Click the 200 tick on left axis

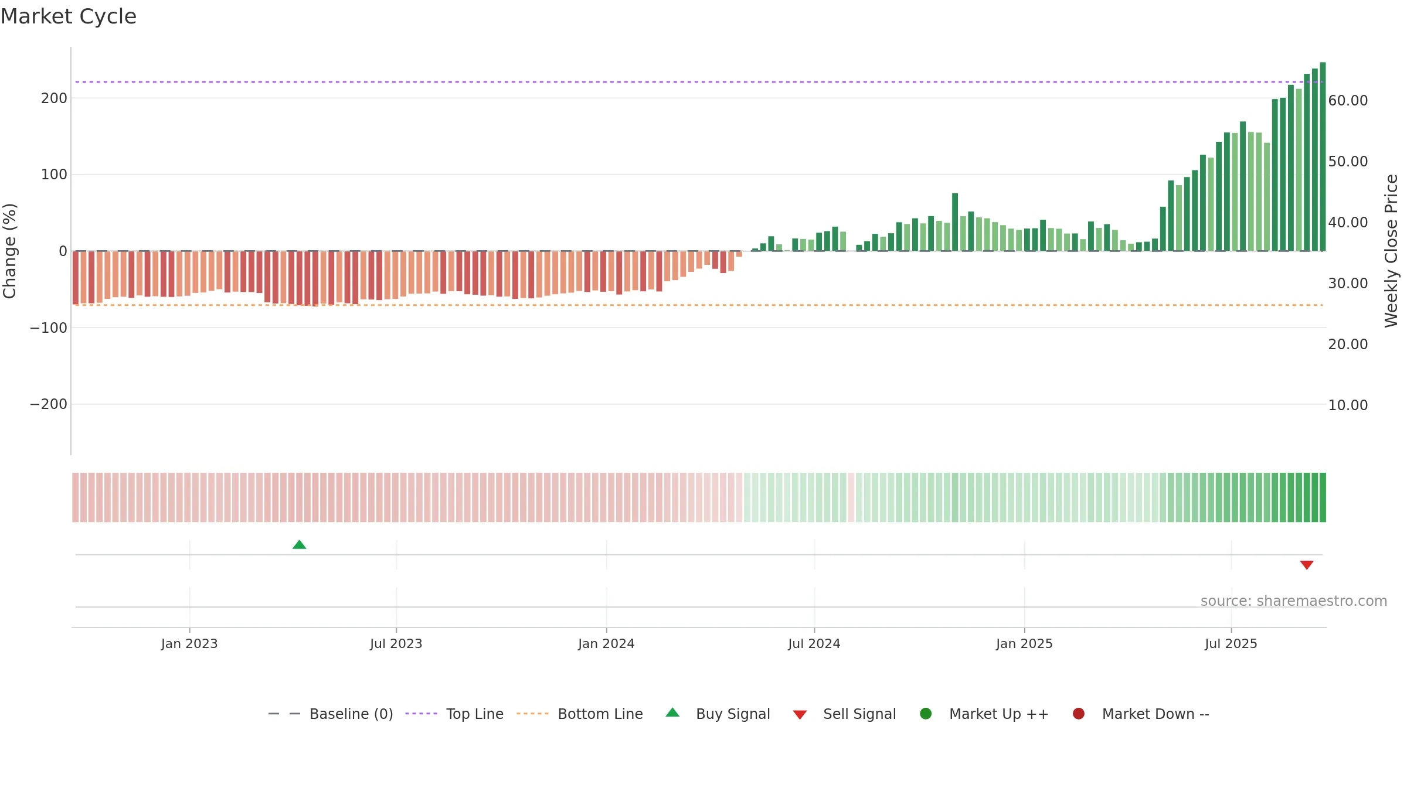[54, 98]
